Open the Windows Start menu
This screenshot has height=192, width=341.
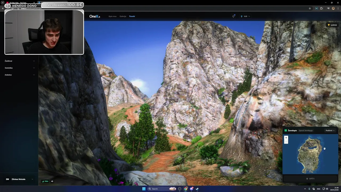tap(144, 189)
